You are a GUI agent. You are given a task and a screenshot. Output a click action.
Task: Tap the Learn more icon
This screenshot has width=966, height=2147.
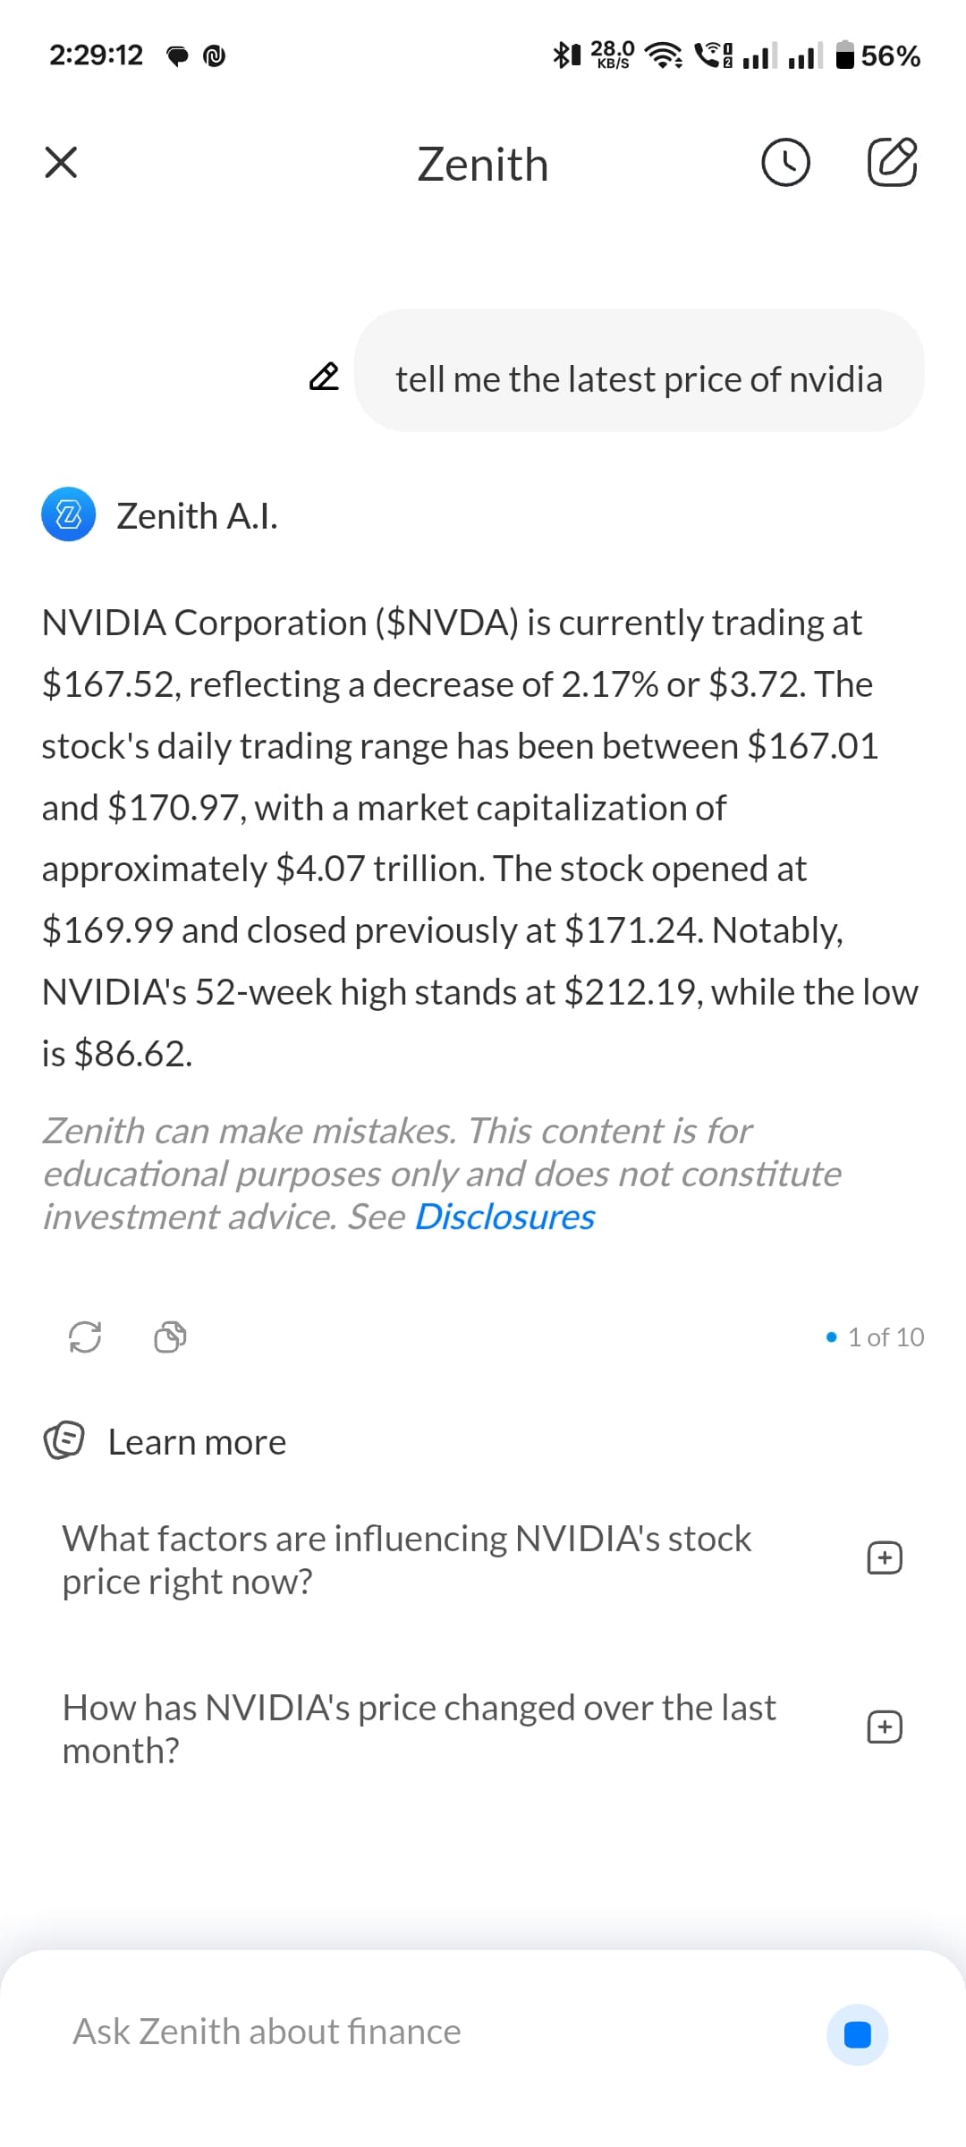coord(64,1440)
